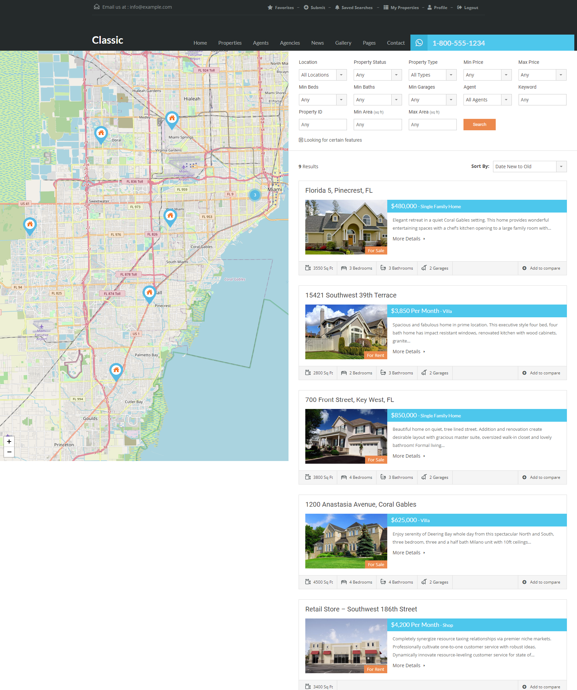Click bed icon beside 2 Bedrooms
The height and width of the screenshot is (690, 577).
pyautogui.click(x=344, y=373)
